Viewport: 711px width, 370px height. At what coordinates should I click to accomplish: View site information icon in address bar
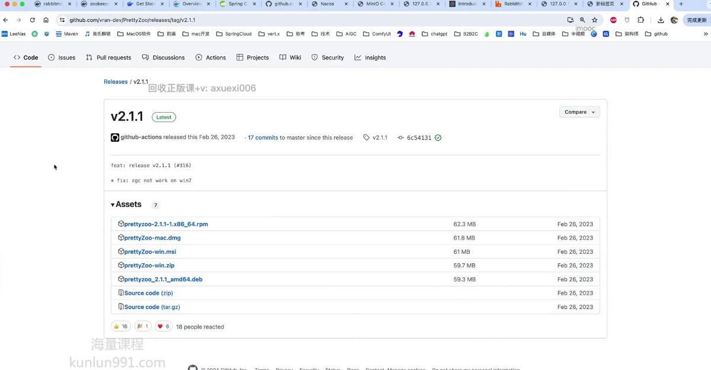coord(62,20)
